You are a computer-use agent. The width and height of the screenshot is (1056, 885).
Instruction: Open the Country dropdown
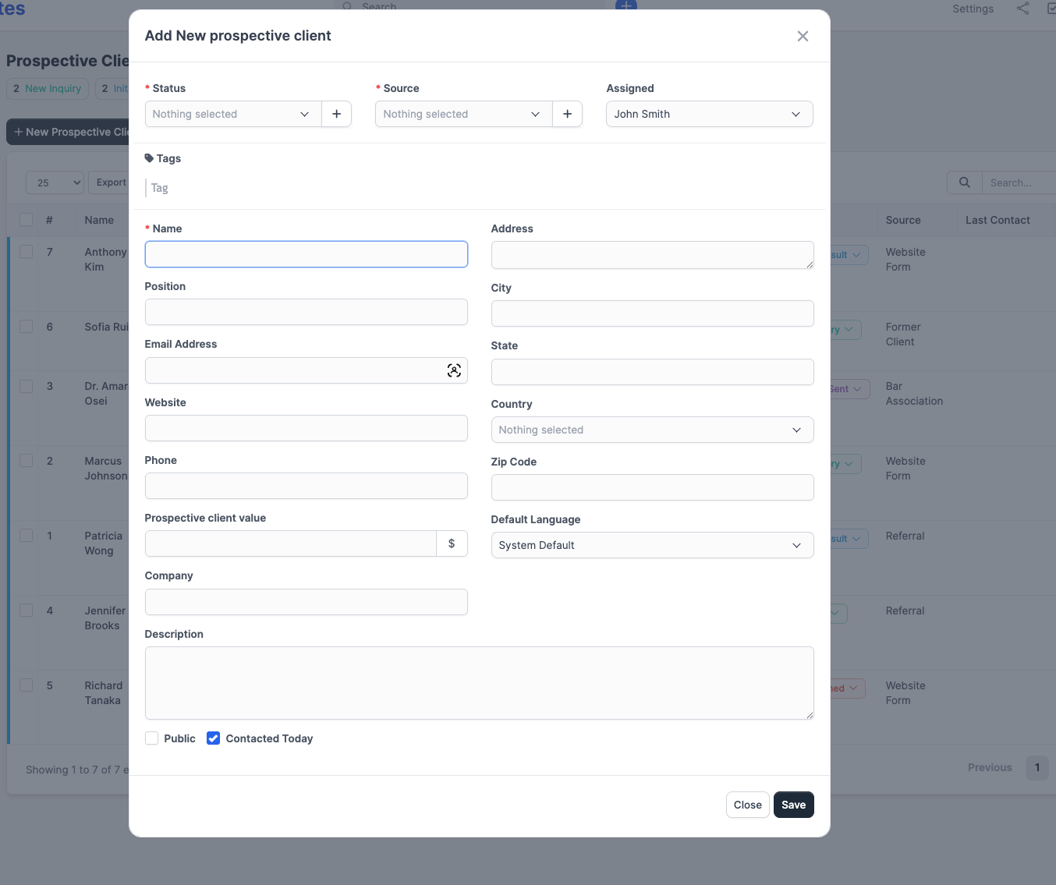(653, 430)
